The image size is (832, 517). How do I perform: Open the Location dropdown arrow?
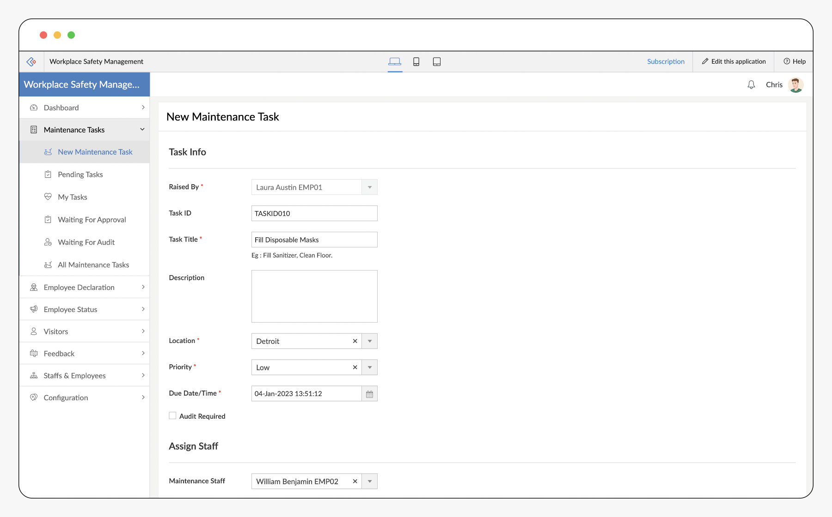pos(369,341)
